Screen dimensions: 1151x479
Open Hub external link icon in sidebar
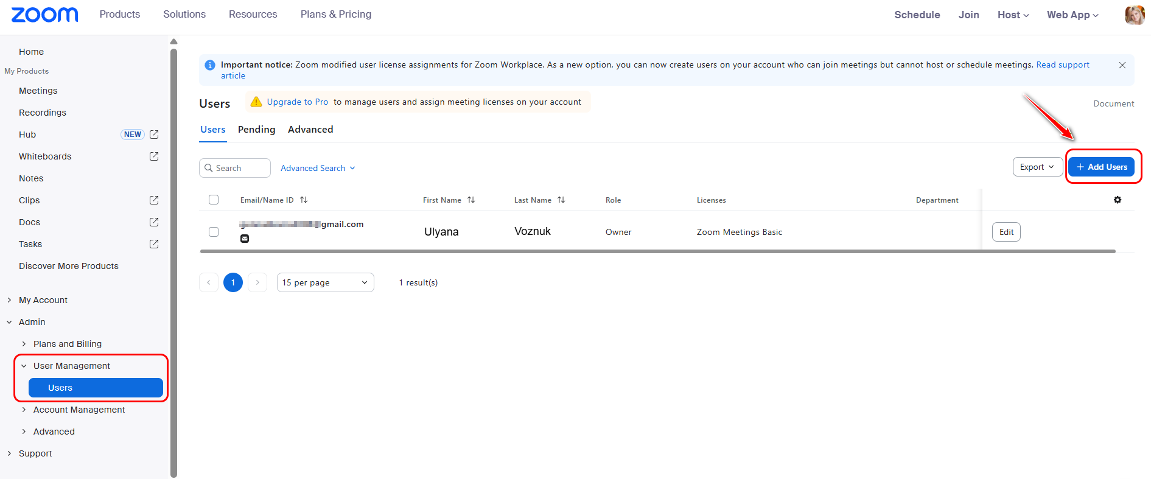pos(154,135)
